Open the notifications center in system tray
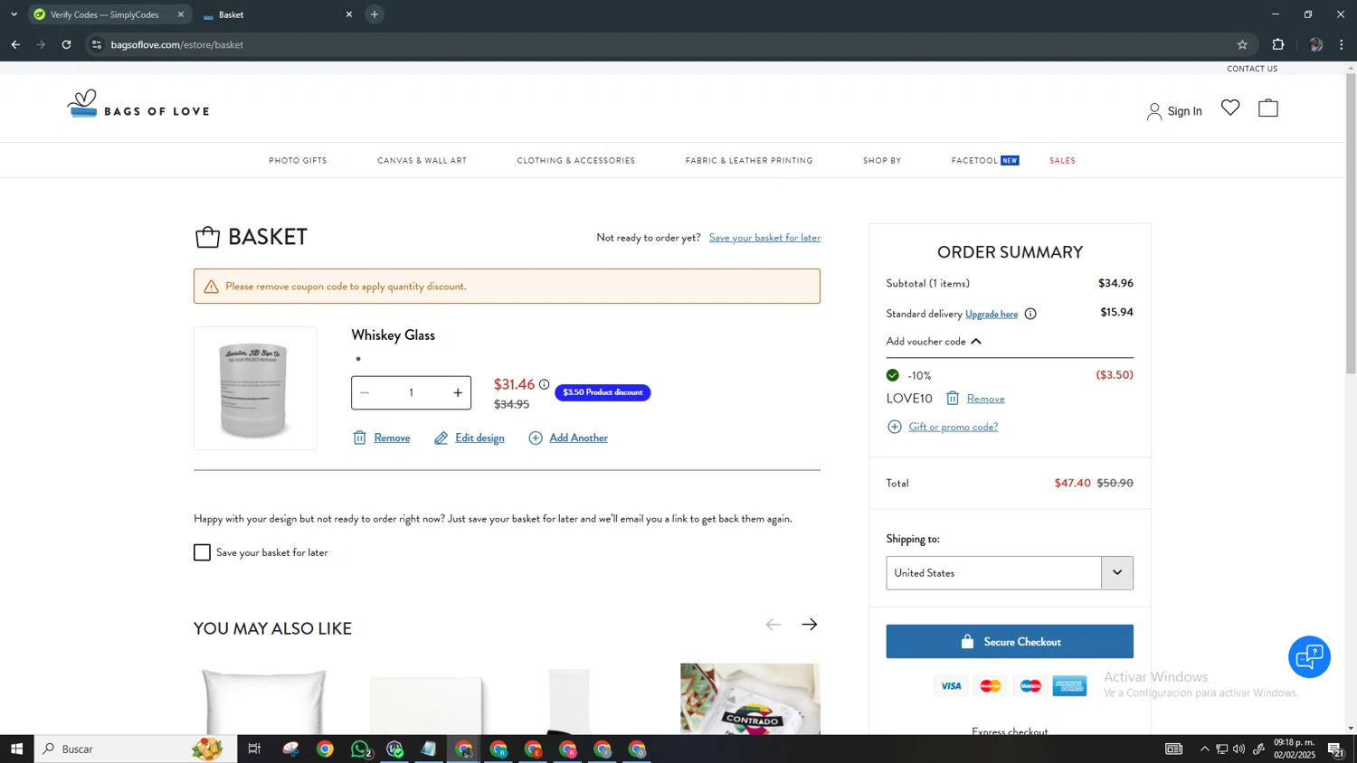Viewport: 1357px width, 763px height. click(1335, 749)
